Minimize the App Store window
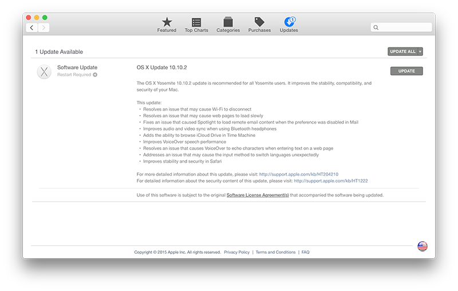Image resolution: width=458 pixels, height=291 pixels. pos(37,18)
